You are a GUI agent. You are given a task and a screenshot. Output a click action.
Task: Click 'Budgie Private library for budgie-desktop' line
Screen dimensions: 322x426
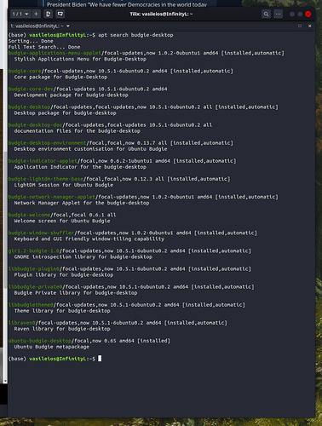click(76, 293)
